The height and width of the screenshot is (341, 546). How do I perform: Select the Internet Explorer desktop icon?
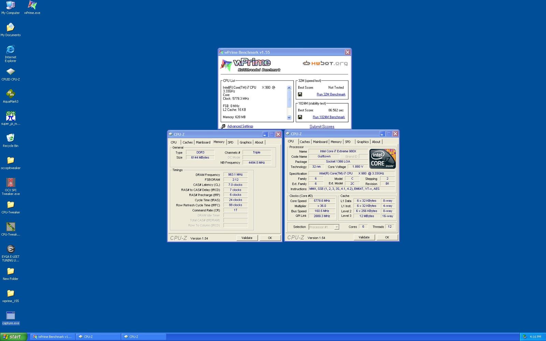(x=11, y=54)
